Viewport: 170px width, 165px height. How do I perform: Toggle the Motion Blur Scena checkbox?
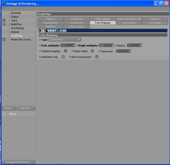pyautogui.click(x=4, y=39)
